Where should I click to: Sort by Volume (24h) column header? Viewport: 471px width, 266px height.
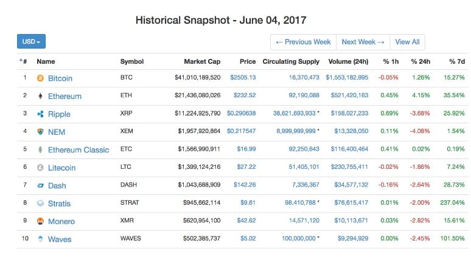tap(348, 61)
